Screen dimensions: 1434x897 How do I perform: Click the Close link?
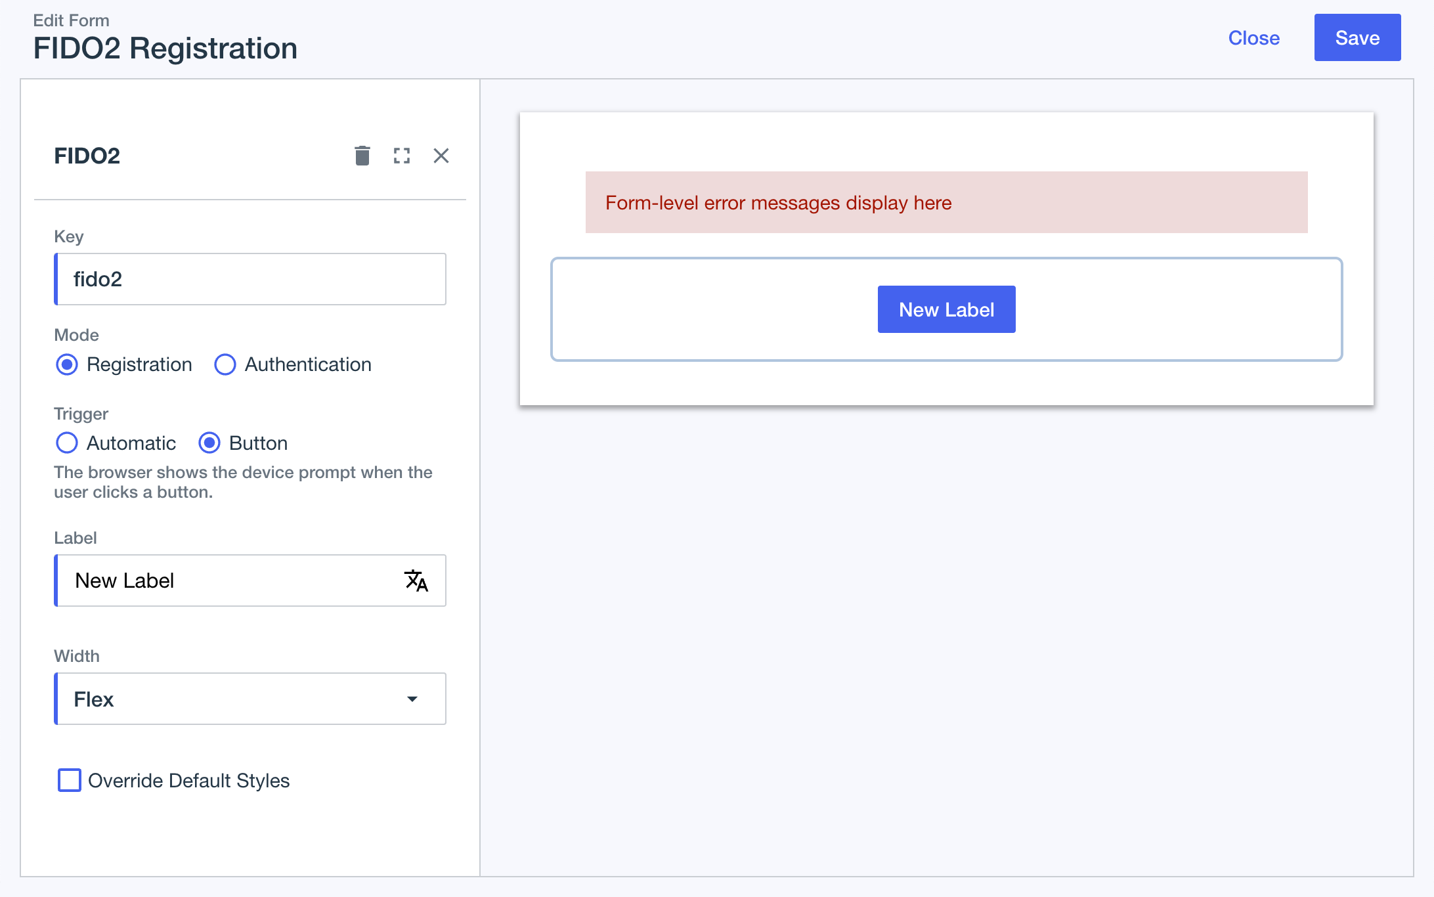point(1253,37)
